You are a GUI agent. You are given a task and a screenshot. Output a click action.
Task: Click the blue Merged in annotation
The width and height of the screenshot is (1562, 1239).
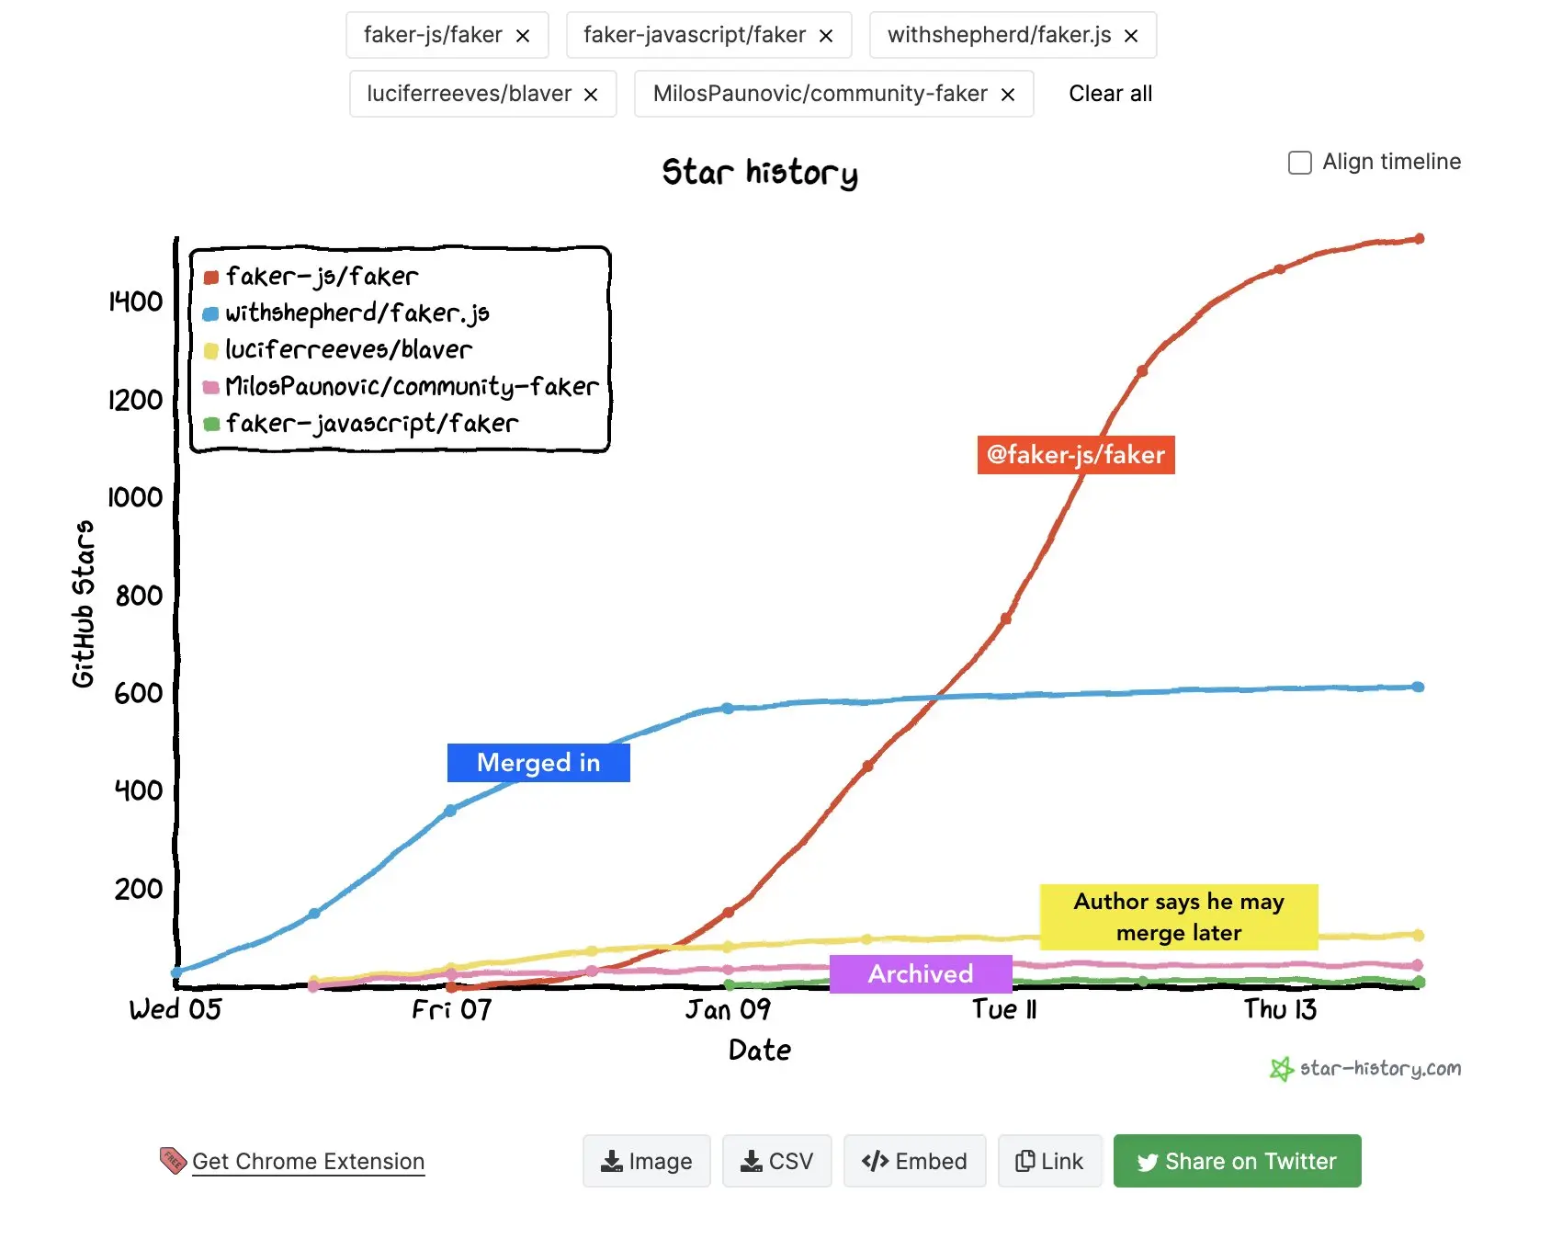point(538,763)
